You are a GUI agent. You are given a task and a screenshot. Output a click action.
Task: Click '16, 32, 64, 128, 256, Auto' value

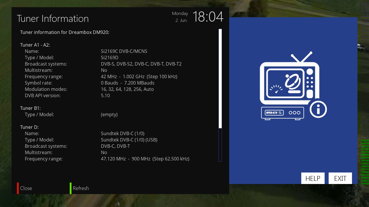point(127,89)
